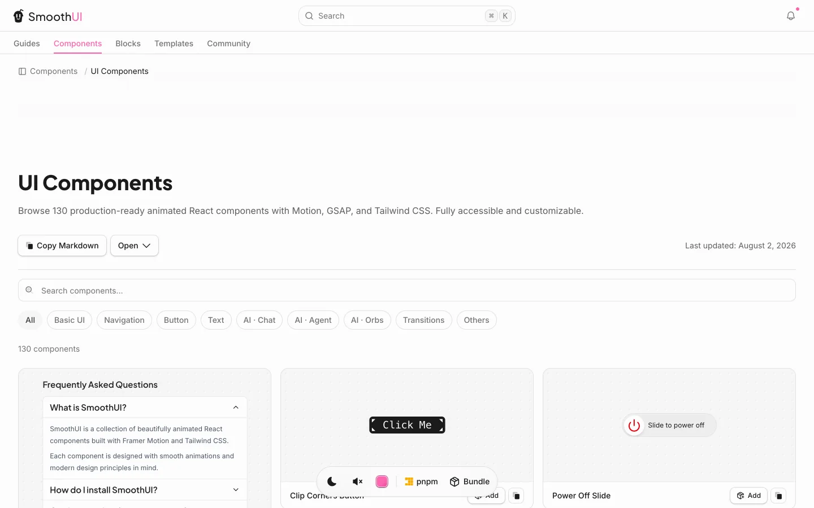The width and height of the screenshot is (814, 508).
Task: Toggle the muted sound icon
Action: (357, 481)
